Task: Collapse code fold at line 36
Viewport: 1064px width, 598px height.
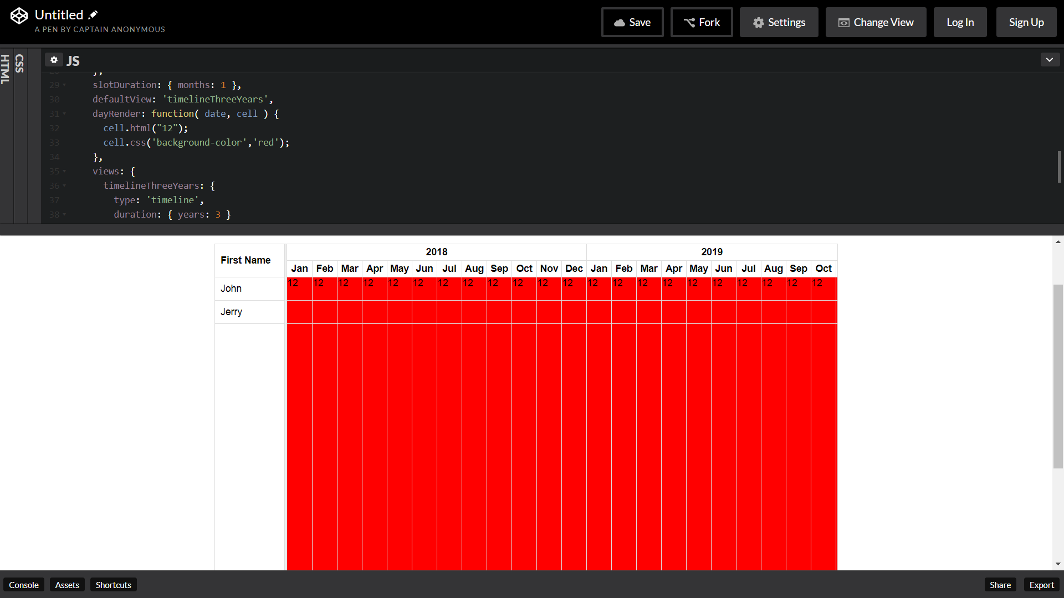Action: tap(64, 186)
